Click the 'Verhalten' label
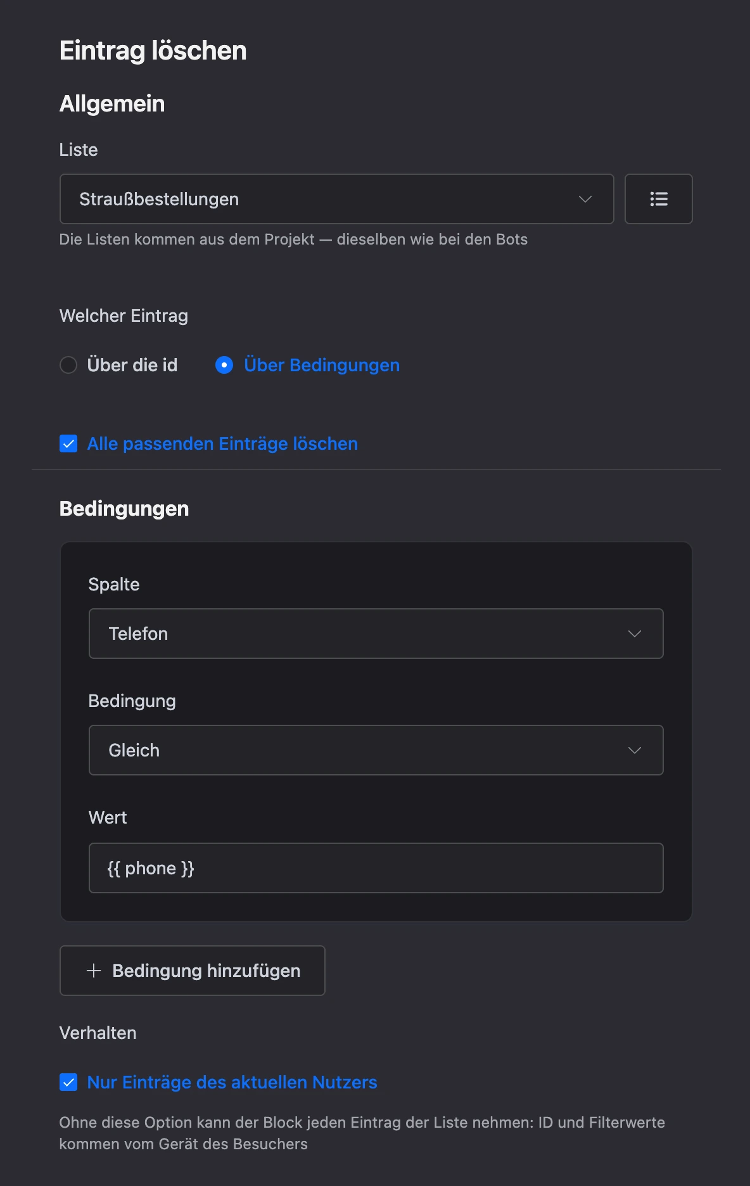Viewport: 750px width, 1186px height. coord(98,1033)
